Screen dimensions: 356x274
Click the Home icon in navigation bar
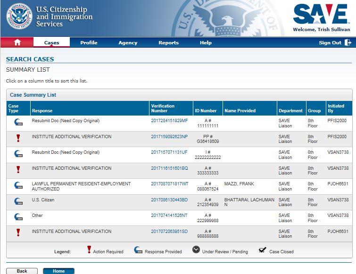17,42
